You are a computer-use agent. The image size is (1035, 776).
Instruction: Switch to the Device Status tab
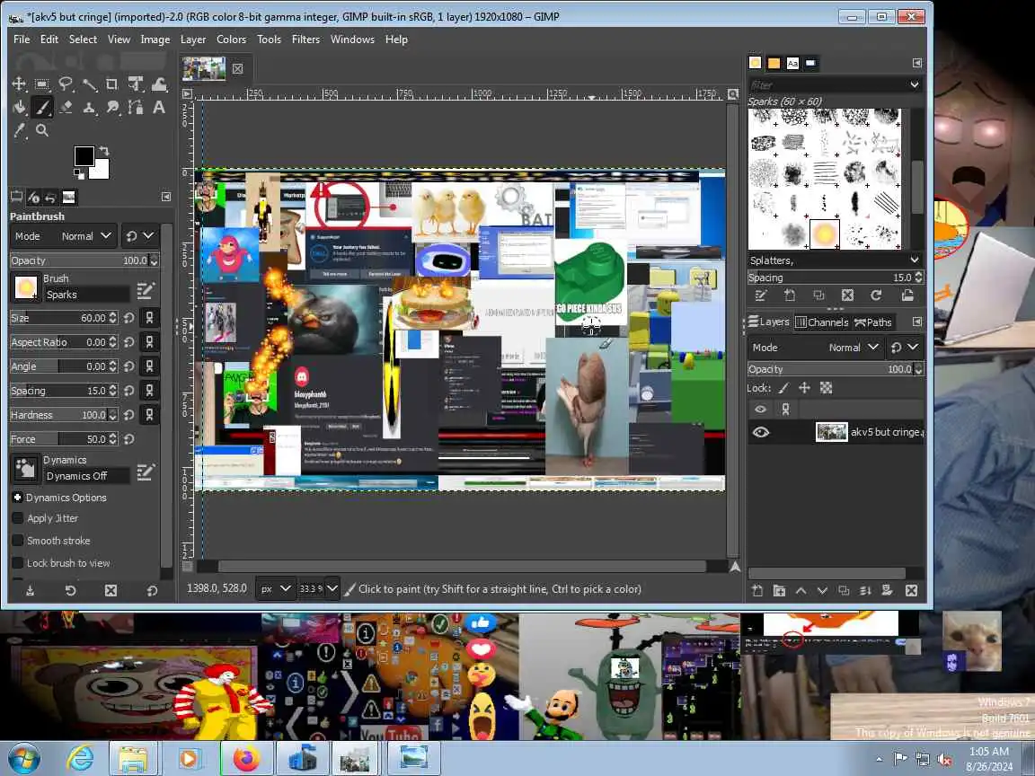33,198
